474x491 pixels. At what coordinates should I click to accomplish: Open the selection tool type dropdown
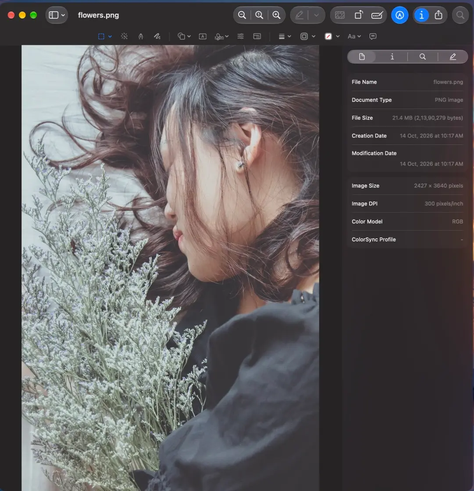point(110,36)
